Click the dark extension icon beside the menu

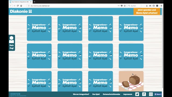click(x=157, y=6)
